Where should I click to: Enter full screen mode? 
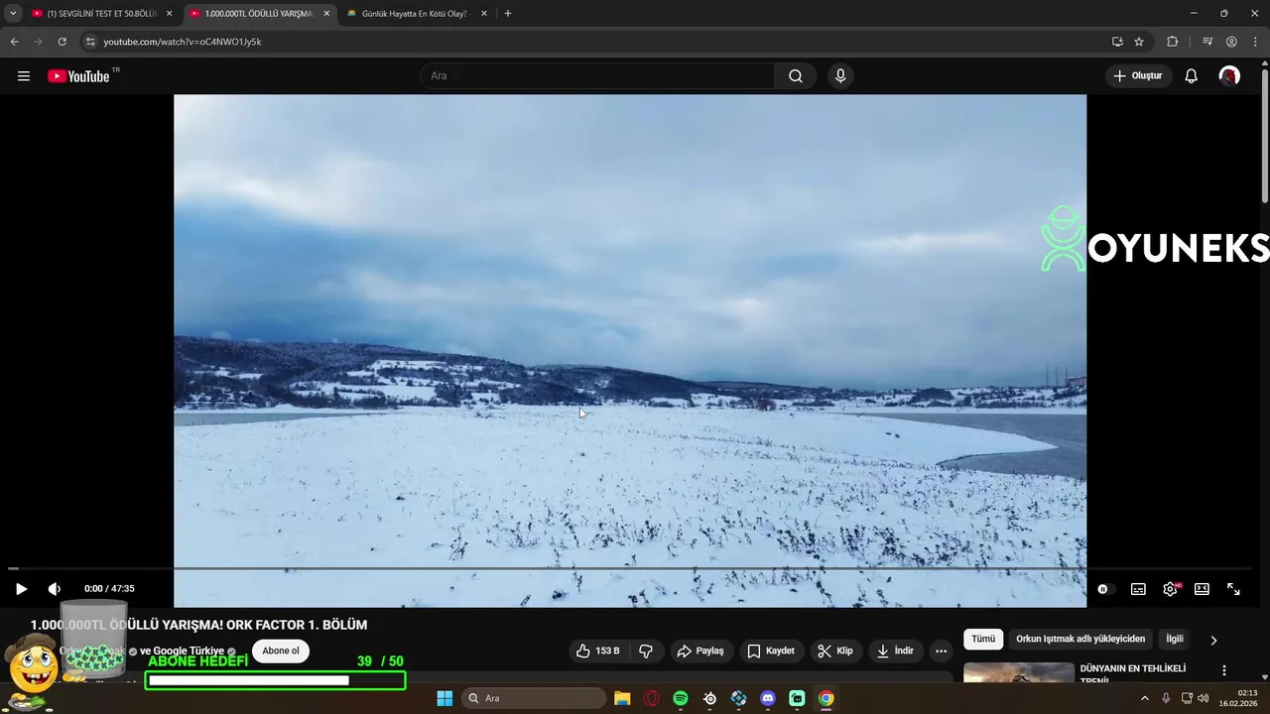[x=1233, y=589]
